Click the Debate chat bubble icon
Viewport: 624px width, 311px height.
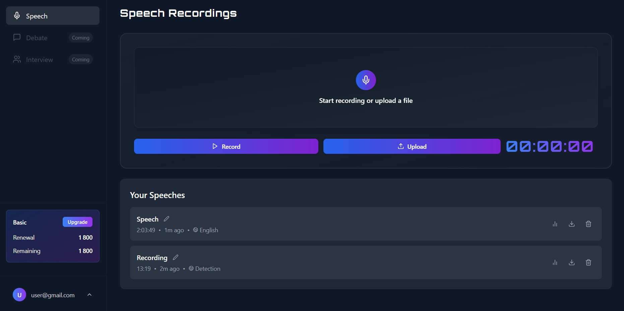pyautogui.click(x=17, y=38)
